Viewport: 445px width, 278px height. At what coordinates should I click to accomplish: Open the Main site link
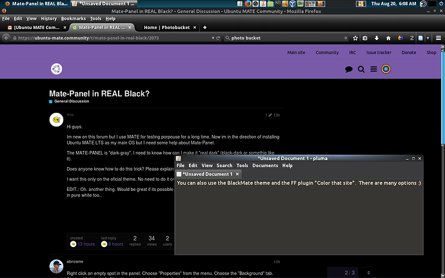(x=296, y=52)
